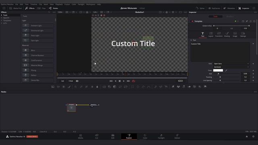Open the font style dropdown showing Semibold

coord(231,67)
